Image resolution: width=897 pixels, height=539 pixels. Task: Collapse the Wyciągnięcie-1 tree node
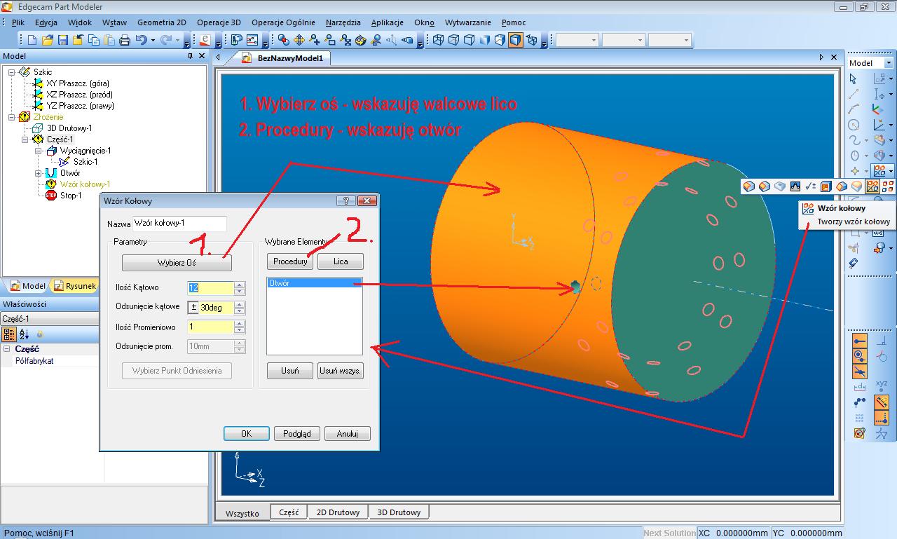(x=39, y=151)
